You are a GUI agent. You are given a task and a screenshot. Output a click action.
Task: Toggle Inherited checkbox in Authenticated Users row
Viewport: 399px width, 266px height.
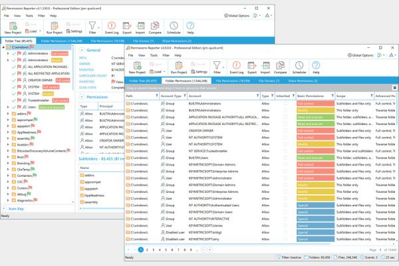click(x=285, y=205)
